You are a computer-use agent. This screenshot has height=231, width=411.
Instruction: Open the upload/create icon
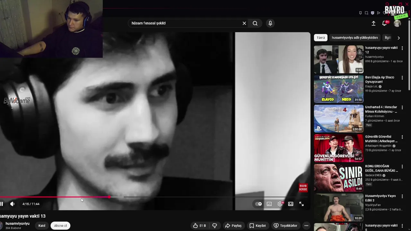[x=373, y=23]
